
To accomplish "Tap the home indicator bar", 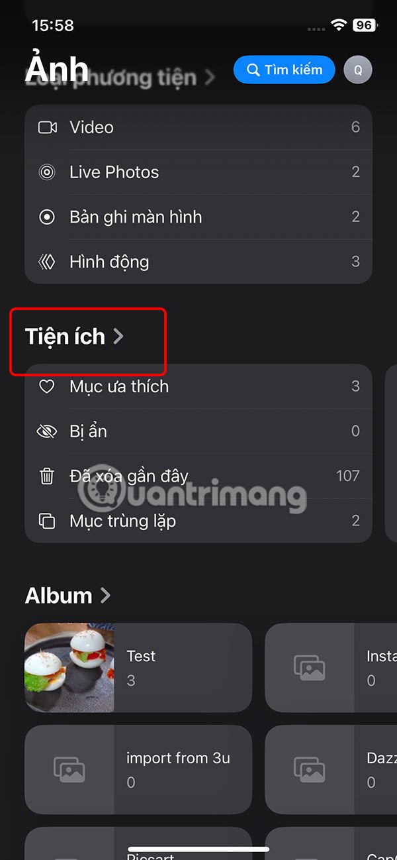I will point(198,849).
